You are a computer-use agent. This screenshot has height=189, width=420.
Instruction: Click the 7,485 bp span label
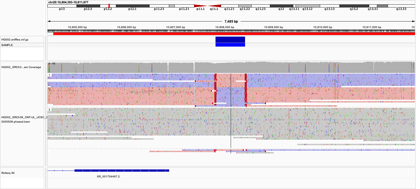pos(231,21)
